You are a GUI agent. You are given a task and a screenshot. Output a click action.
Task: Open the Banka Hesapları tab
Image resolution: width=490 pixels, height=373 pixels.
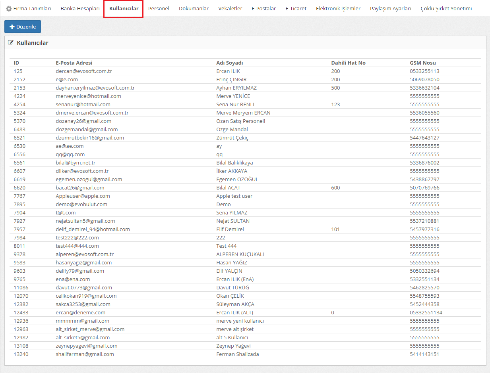80,8
